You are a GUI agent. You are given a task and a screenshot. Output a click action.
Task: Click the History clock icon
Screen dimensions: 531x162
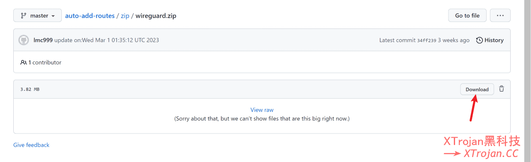tap(480, 40)
